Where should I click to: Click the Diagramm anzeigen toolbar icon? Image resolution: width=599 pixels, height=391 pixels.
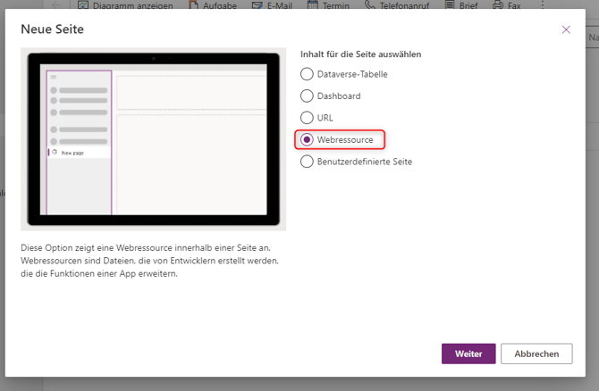84,4
